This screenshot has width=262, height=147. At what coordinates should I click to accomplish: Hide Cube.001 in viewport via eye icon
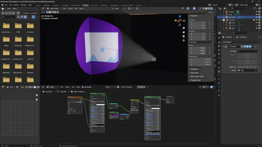(257, 17)
